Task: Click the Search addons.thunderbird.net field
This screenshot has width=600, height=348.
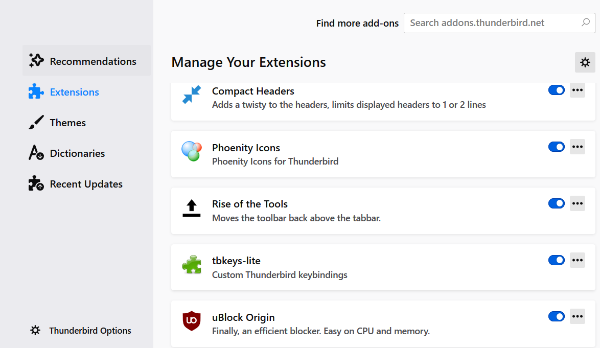Action: [491, 23]
